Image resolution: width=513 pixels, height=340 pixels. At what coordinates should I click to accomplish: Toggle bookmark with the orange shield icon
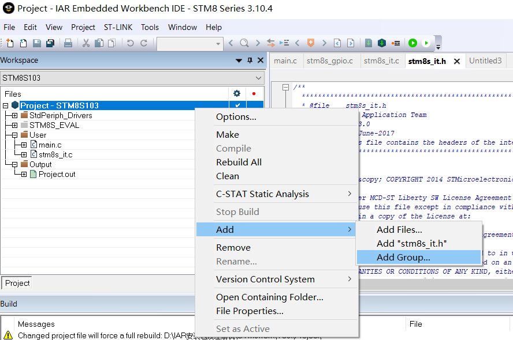[x=311, y=43]
